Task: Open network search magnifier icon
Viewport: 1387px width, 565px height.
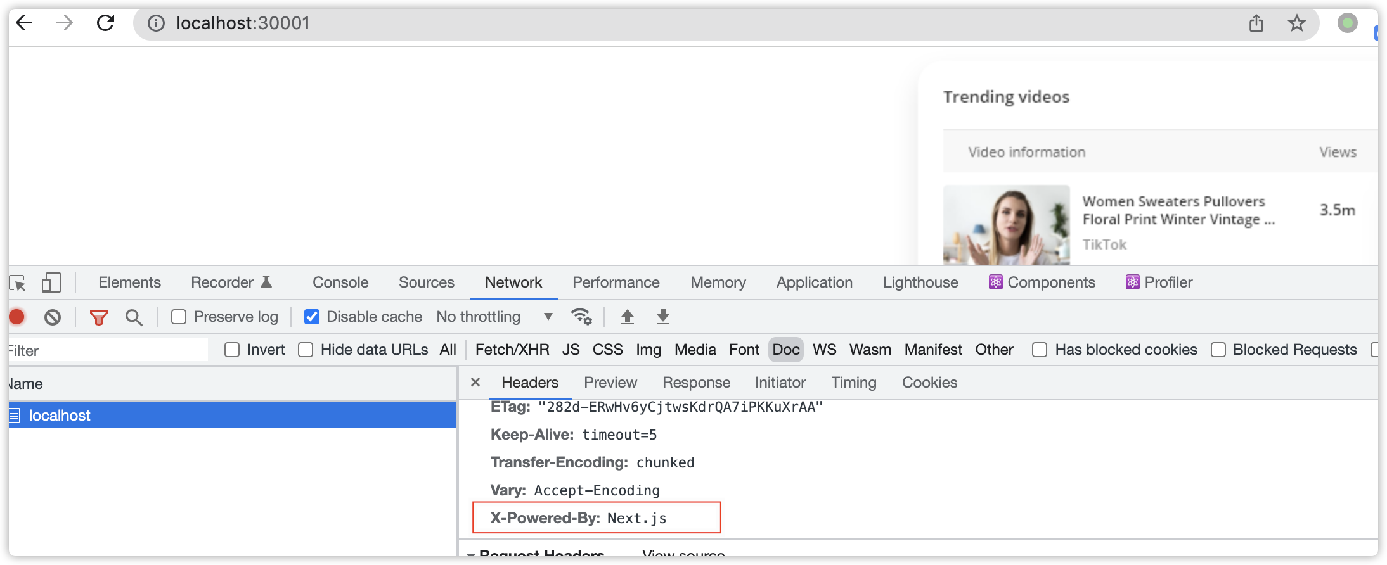Action: click(x=134, y=317)
